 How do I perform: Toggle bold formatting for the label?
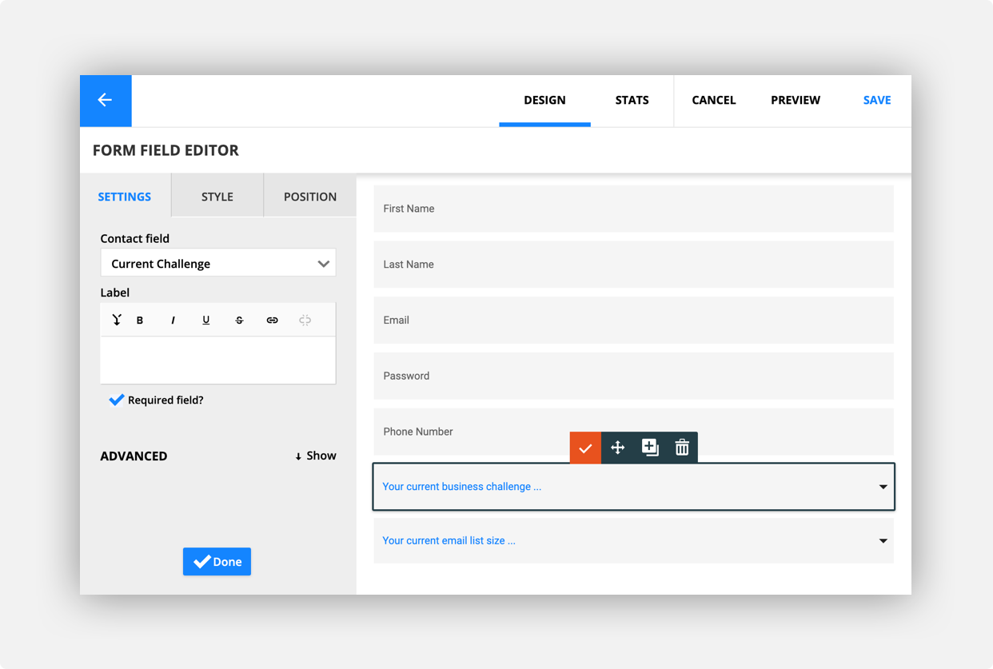click(140, 319)
